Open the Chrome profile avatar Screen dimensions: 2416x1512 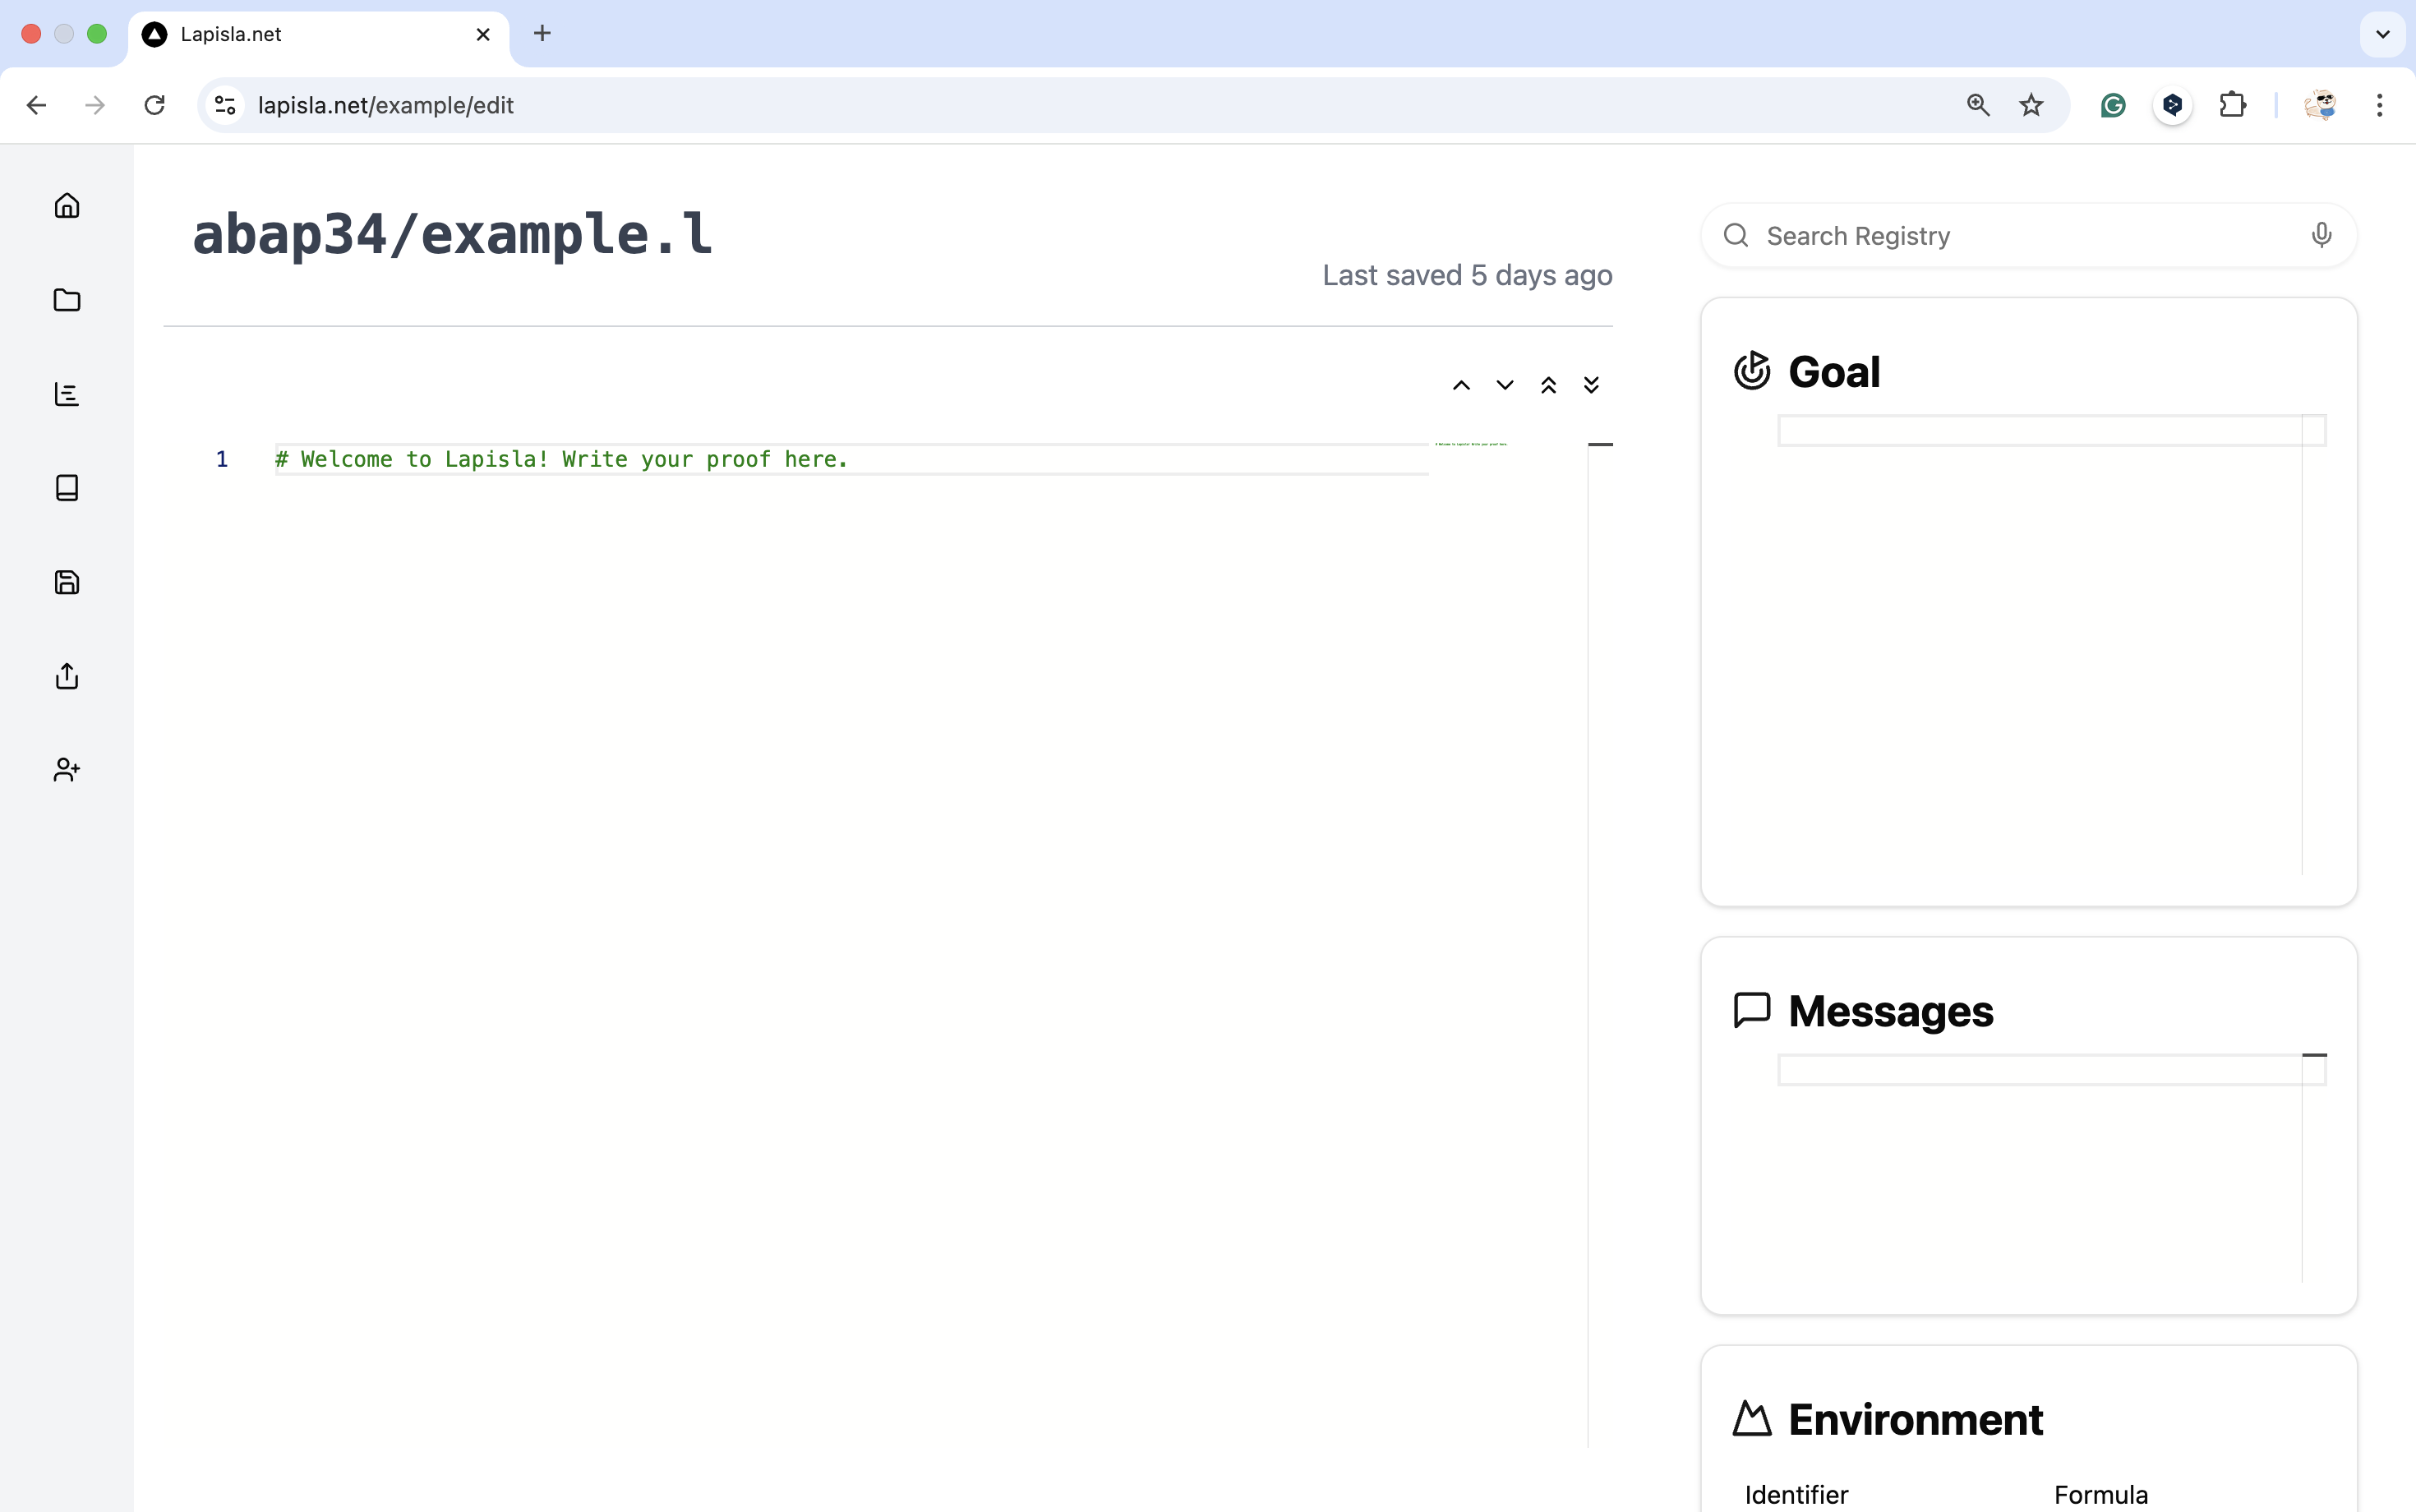point(2320,105)
